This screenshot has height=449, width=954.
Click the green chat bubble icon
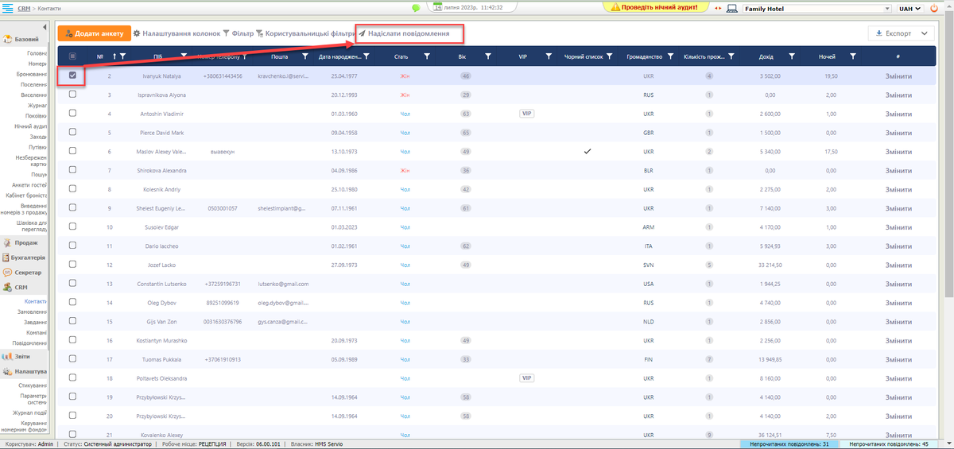(416, 8)
